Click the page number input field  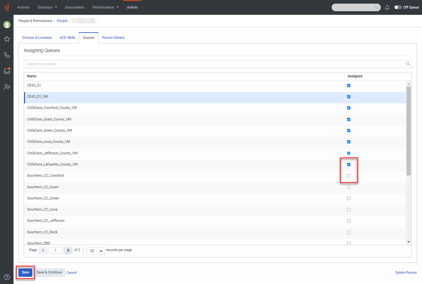tap(55, 250)
